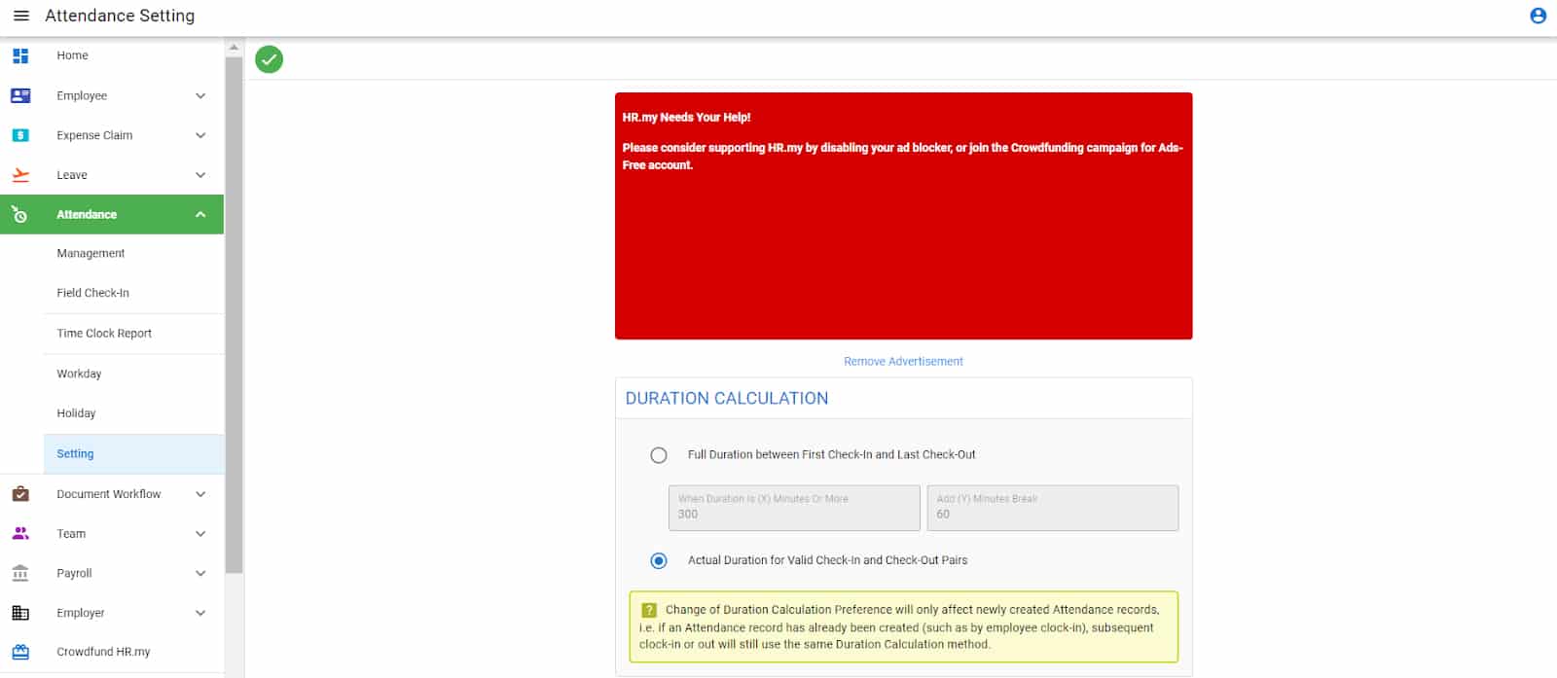Click the When Duration Minutes Or More field
The width and height of the screenshot is (1557, 678).
pos(794,508)
